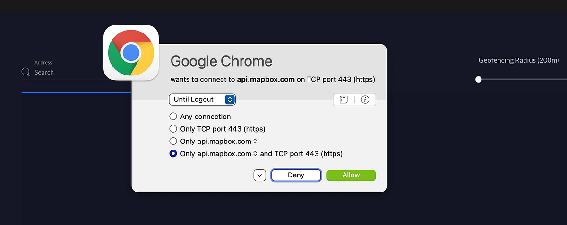Choose Only TCP port 443 (https) option

173,129
